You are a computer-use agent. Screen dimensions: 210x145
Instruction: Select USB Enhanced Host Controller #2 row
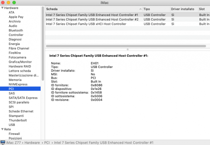tap(127, 19)
